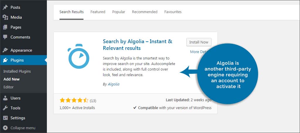300x133 pixels.
Task: Click the Algolia stopwatch plugin logo
Action: (x=79, y=56)
